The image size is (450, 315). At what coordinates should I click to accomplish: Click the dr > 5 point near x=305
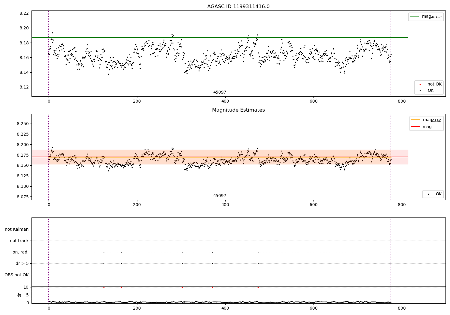click(x=182, y=263)
